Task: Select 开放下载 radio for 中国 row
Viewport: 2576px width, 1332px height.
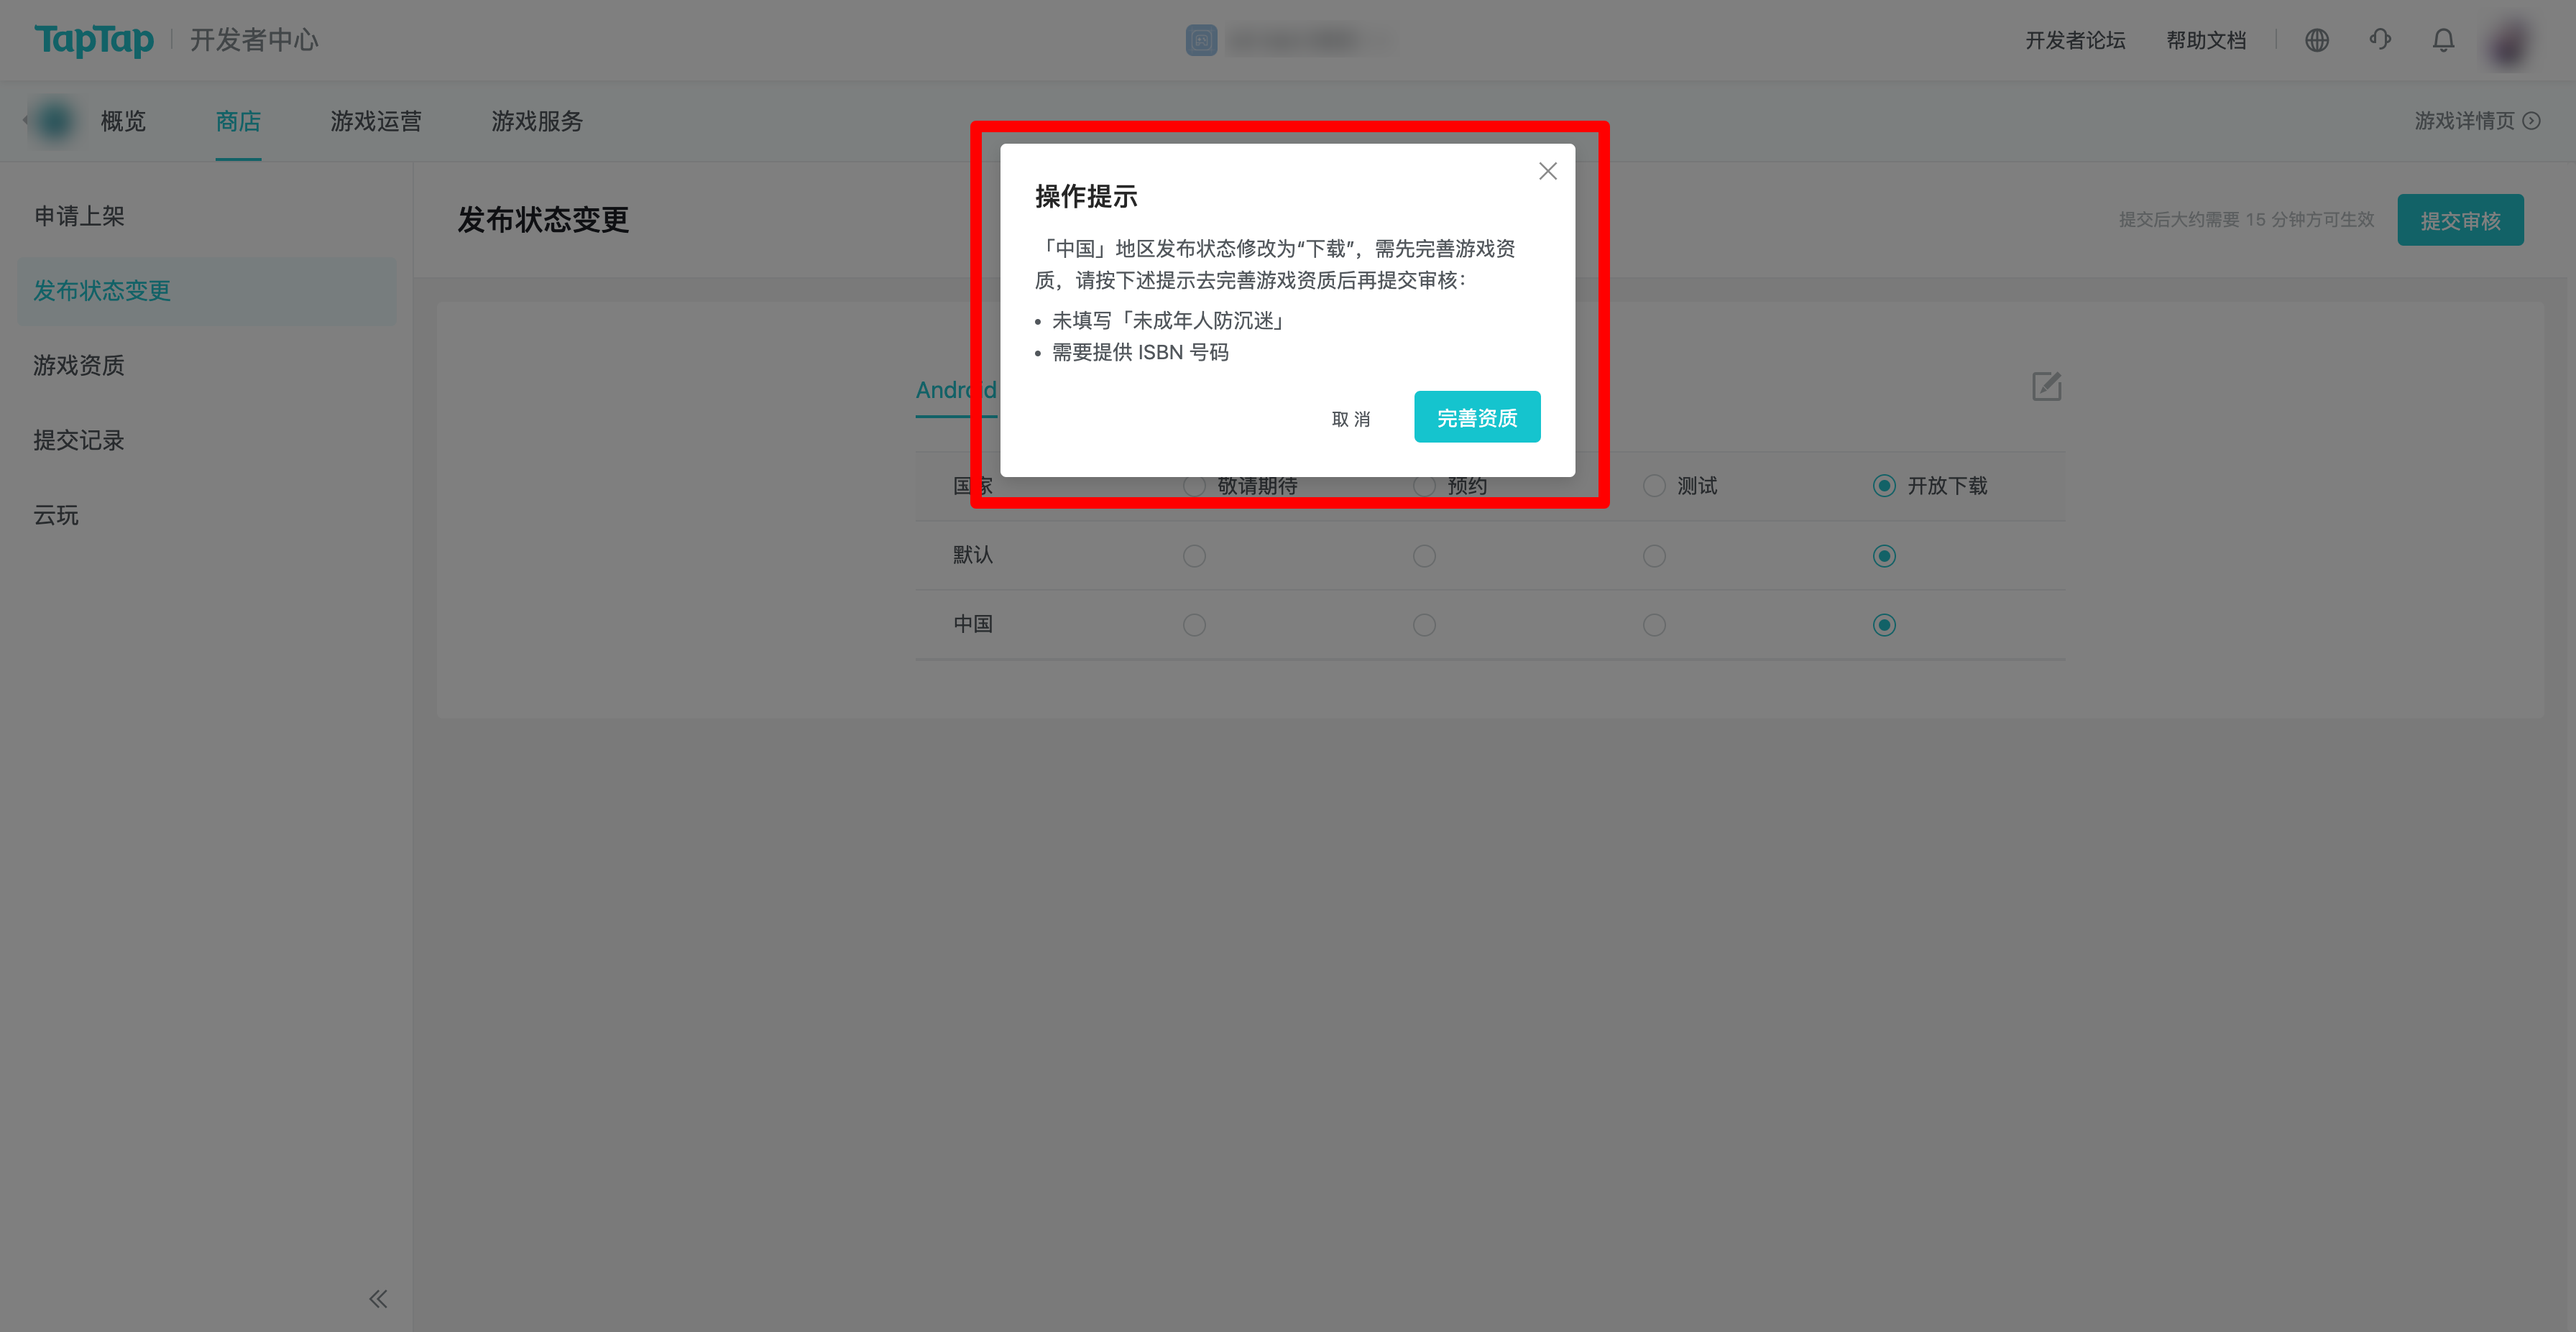Action: (1884, 626)
